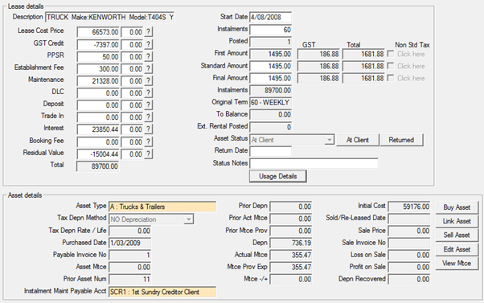Click the Total field 89700.00
Viewport: 484px width, 303px height.
pyautogui.click(x=98, y=166)
